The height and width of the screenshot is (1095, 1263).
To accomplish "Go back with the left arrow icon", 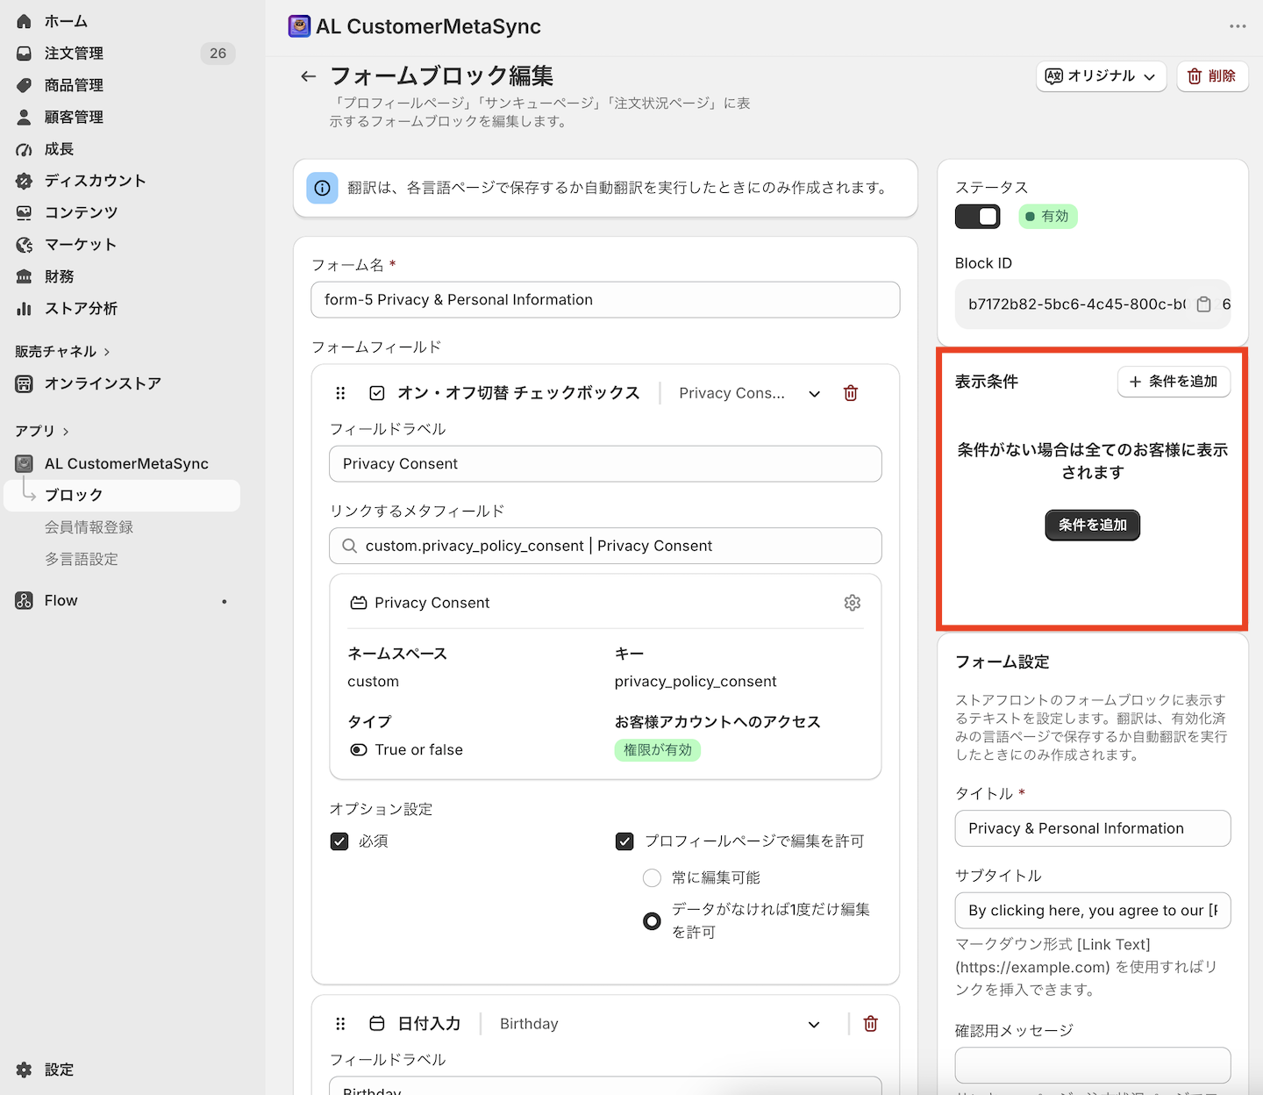I will (308, 76).
